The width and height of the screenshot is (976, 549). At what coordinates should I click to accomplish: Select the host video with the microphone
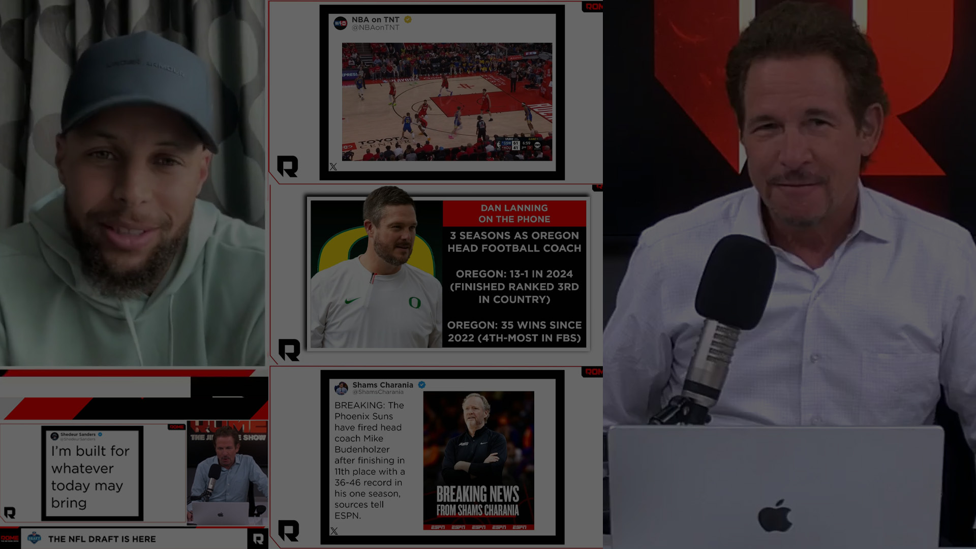tap(789, 274)
